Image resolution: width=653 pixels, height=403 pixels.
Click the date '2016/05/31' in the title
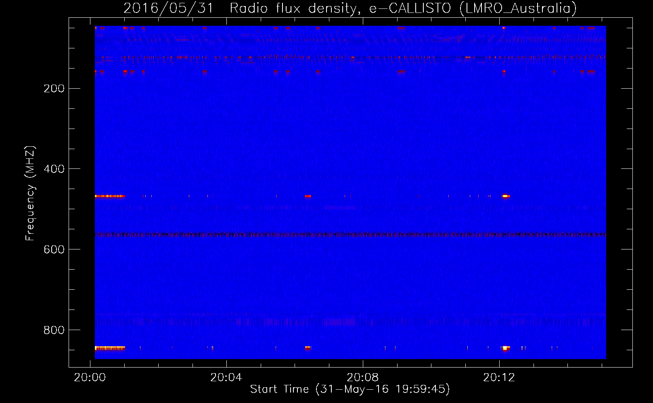tap(168, 8)
